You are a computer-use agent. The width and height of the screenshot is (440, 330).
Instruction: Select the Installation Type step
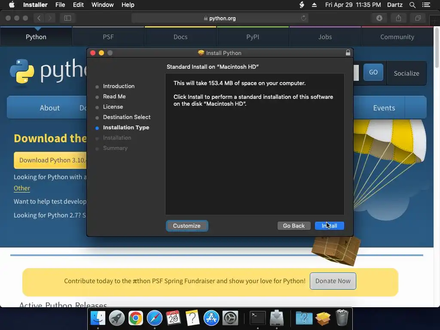[x=126, y=127]
